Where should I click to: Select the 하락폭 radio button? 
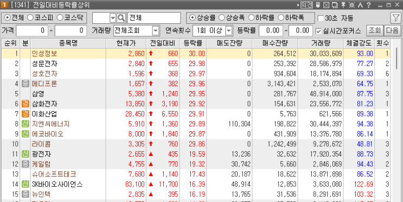[280, 18]
